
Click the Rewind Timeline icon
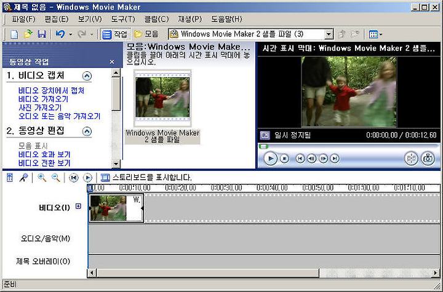click(74, 178)
